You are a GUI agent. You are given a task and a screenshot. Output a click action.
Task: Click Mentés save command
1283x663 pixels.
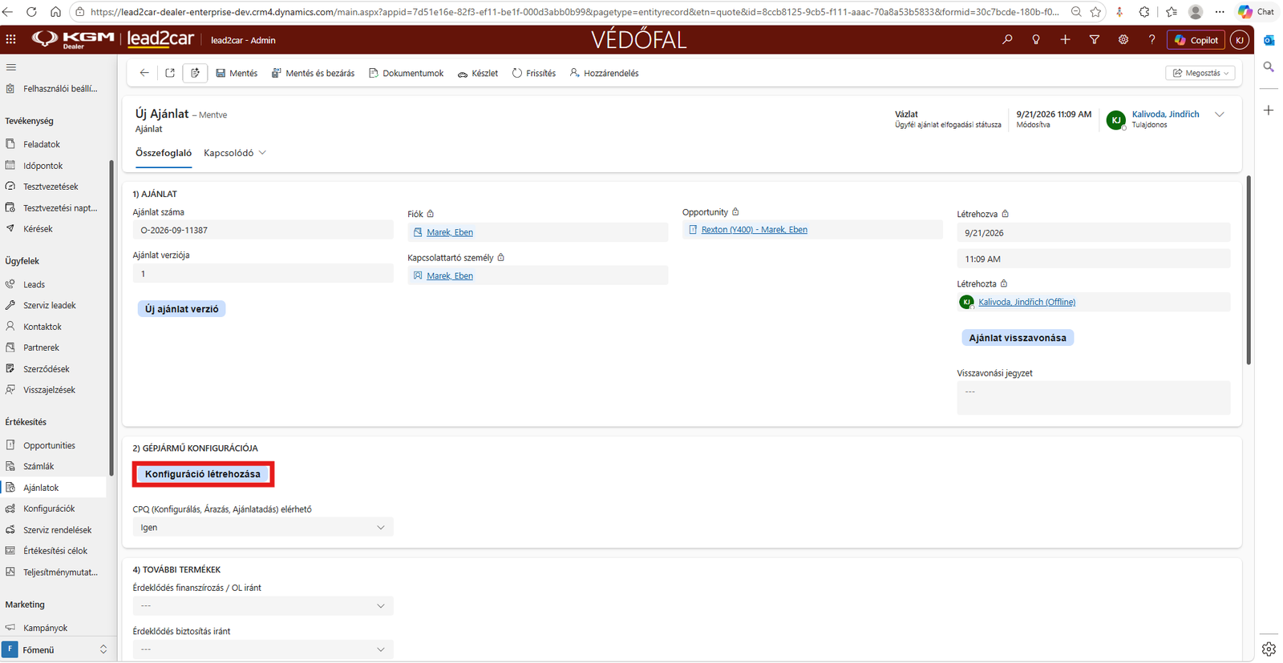[x=237, y=73]
